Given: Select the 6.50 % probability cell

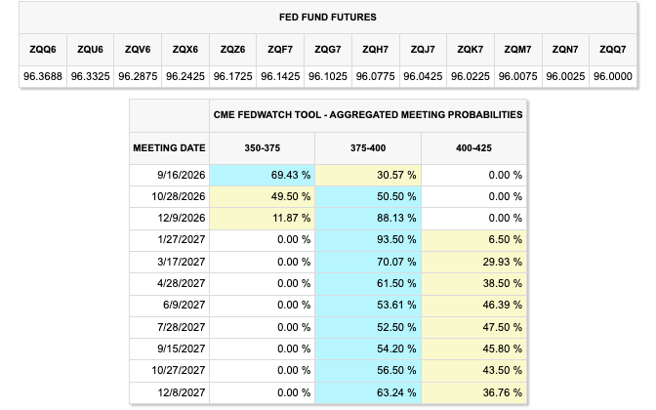Looking at the screenshot, I should pyautogui.click(x=474, y=240).
